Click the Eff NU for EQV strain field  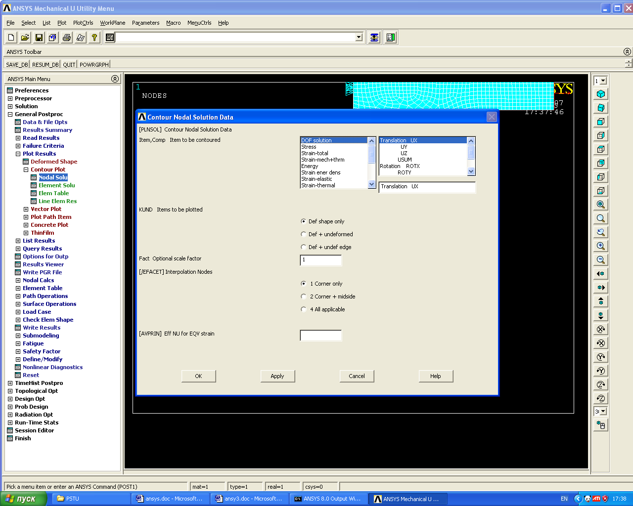[x=320, y=336]
